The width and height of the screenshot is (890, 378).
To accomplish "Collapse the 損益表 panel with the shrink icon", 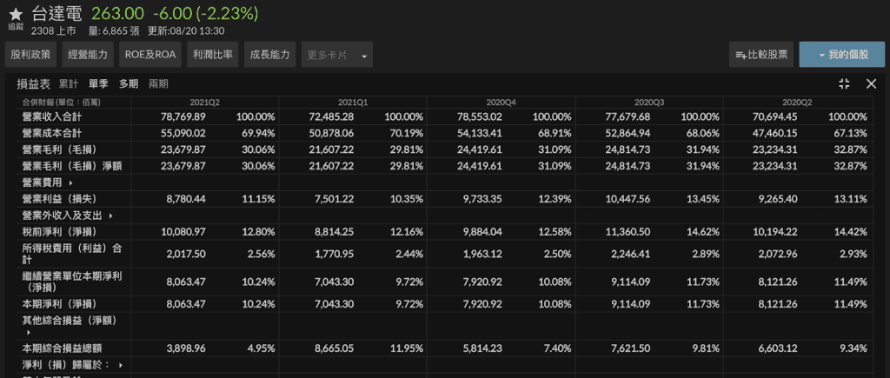I will coord(844,83).
